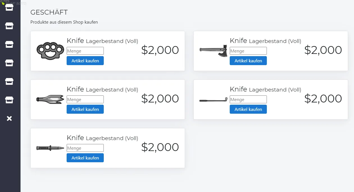This screenshot has height=192, width=354.
Task: Hit Artikel kaufen for the switchblade
Action: tap(85, 158)
